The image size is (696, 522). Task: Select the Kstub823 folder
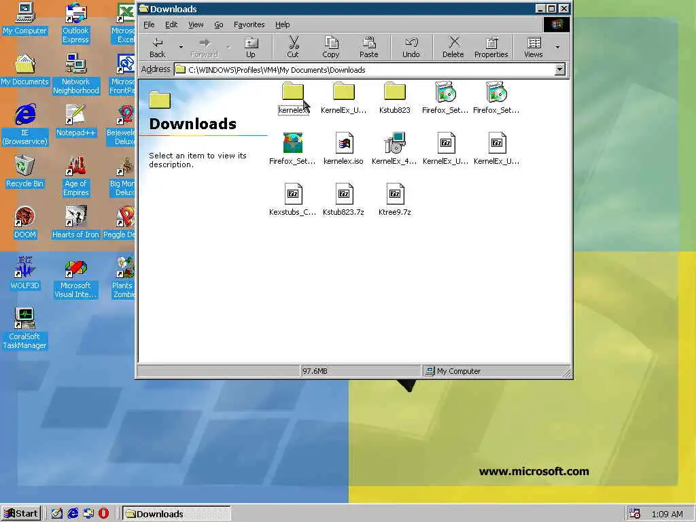(395, 99)
